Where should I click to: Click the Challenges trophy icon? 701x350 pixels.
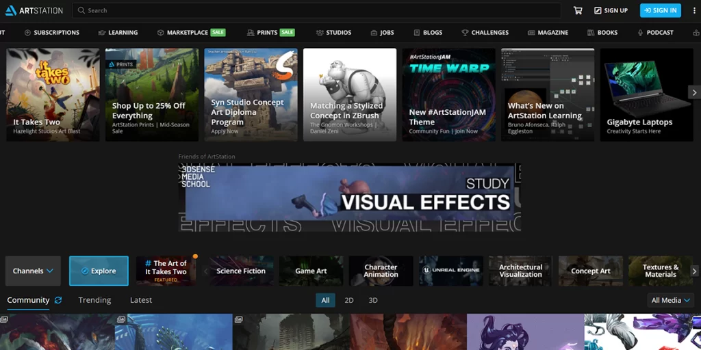(x=465, y=33)
